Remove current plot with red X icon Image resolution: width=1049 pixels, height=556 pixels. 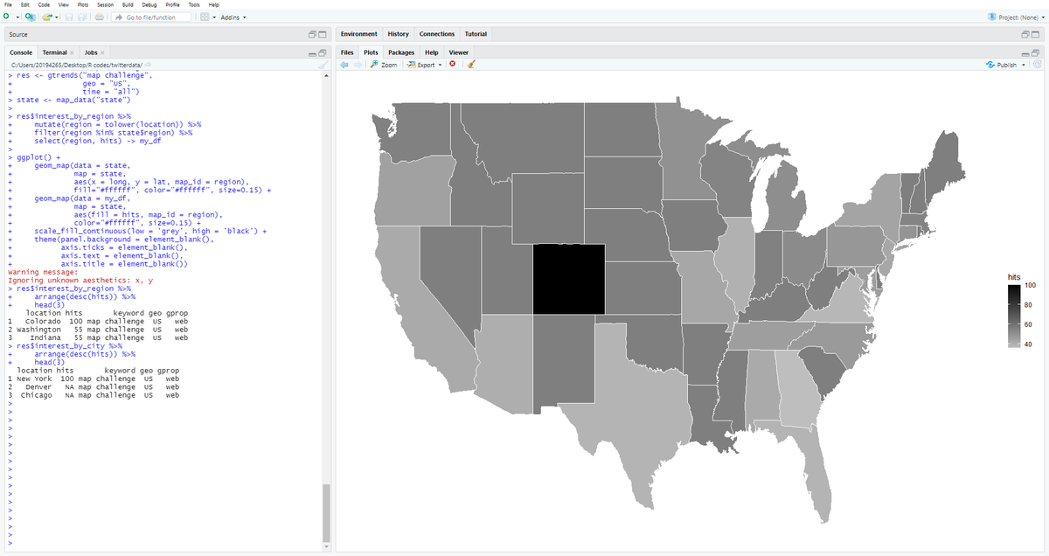(453, 65)
